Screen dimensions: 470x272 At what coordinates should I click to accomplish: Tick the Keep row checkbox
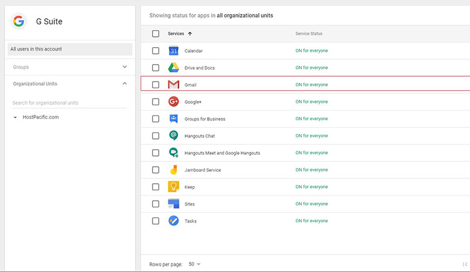[156, 187]
